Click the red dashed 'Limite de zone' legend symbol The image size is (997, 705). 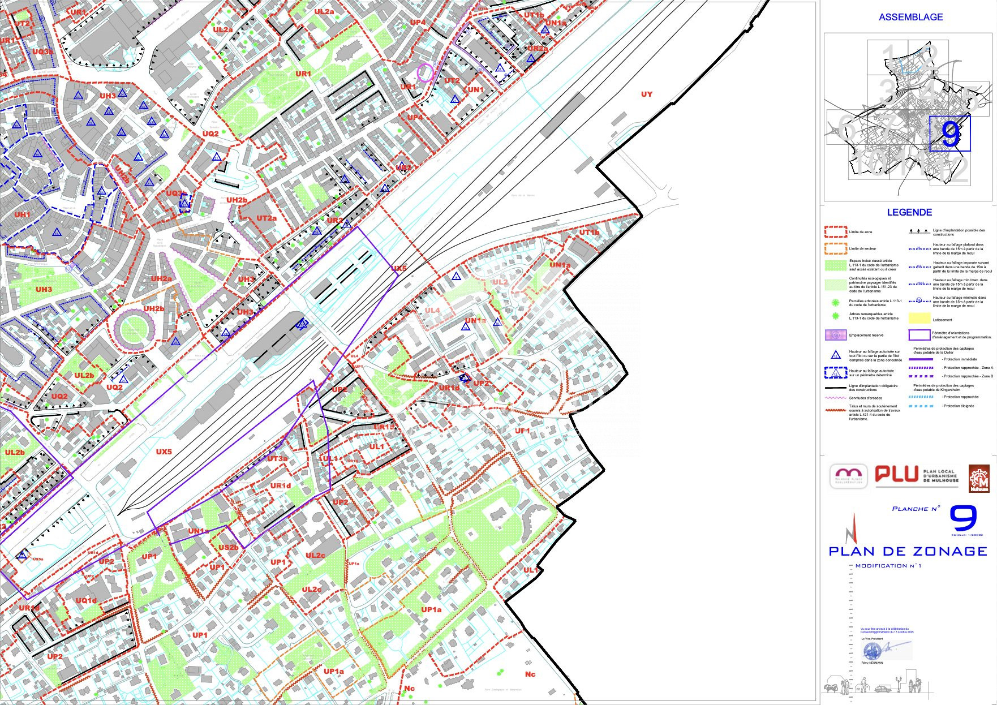tap(835, 232)
